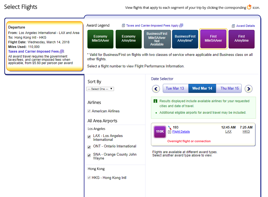The height and width of the screenshot is (197, 268).
Task: Click the HKG airport code link
Action: click(x=246, y=132)
